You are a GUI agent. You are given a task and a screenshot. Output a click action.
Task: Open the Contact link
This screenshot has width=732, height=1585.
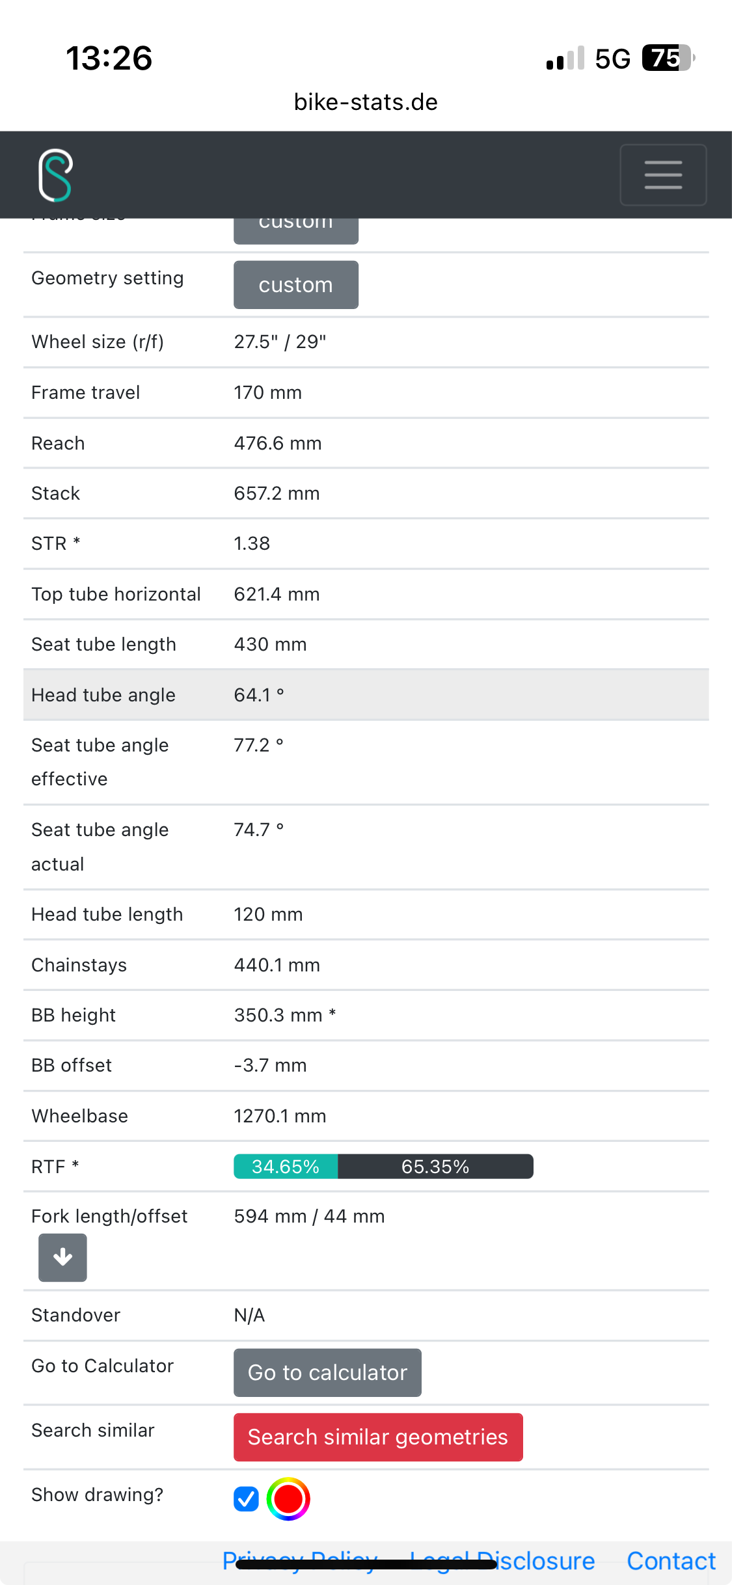(x=671, y=1561)
